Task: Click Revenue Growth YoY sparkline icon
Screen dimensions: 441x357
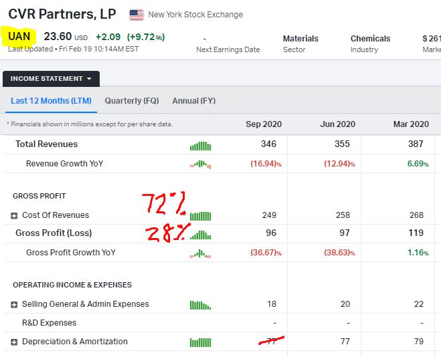Action: [x=200, y=164]
